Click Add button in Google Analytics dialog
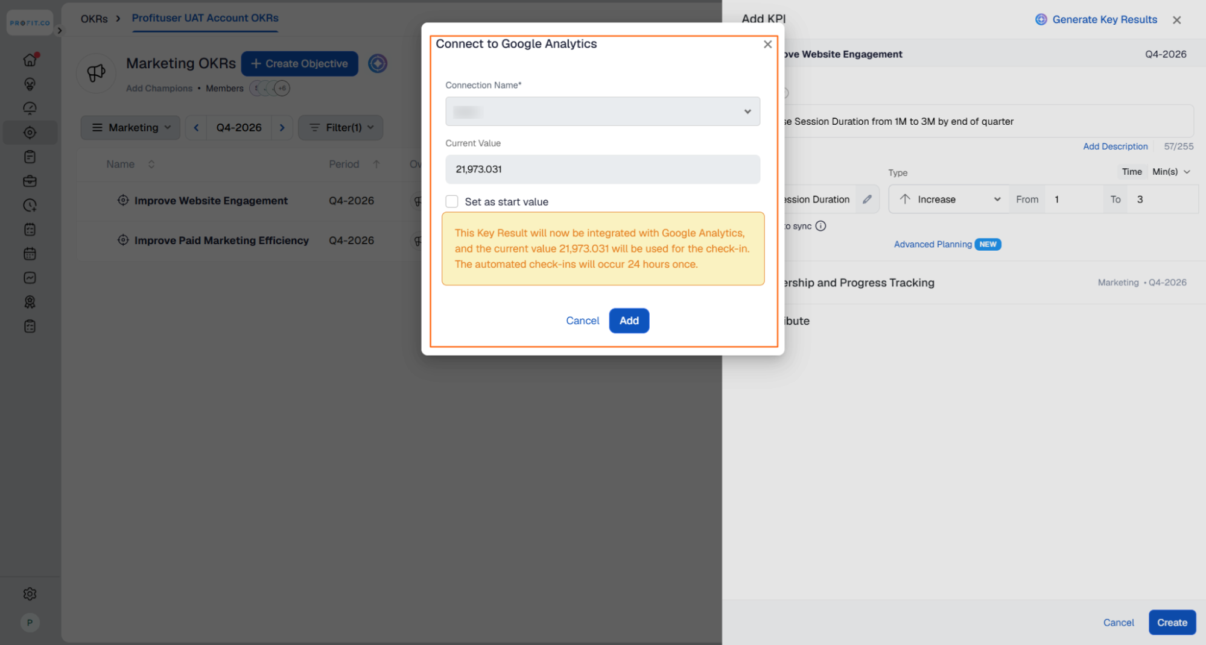The width and height of the screenshot is (1206, 645). [629, 321]
